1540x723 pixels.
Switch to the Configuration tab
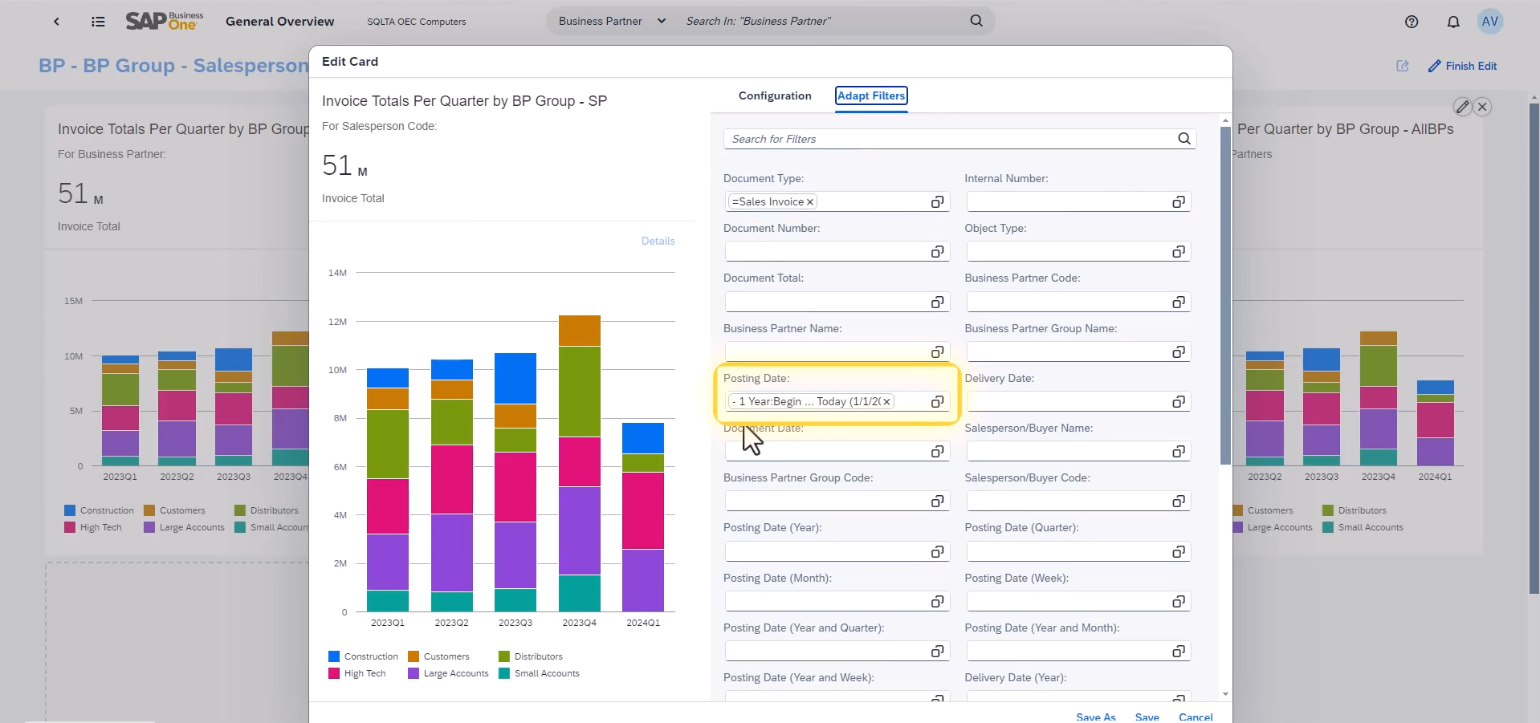(x=774, y=95)
